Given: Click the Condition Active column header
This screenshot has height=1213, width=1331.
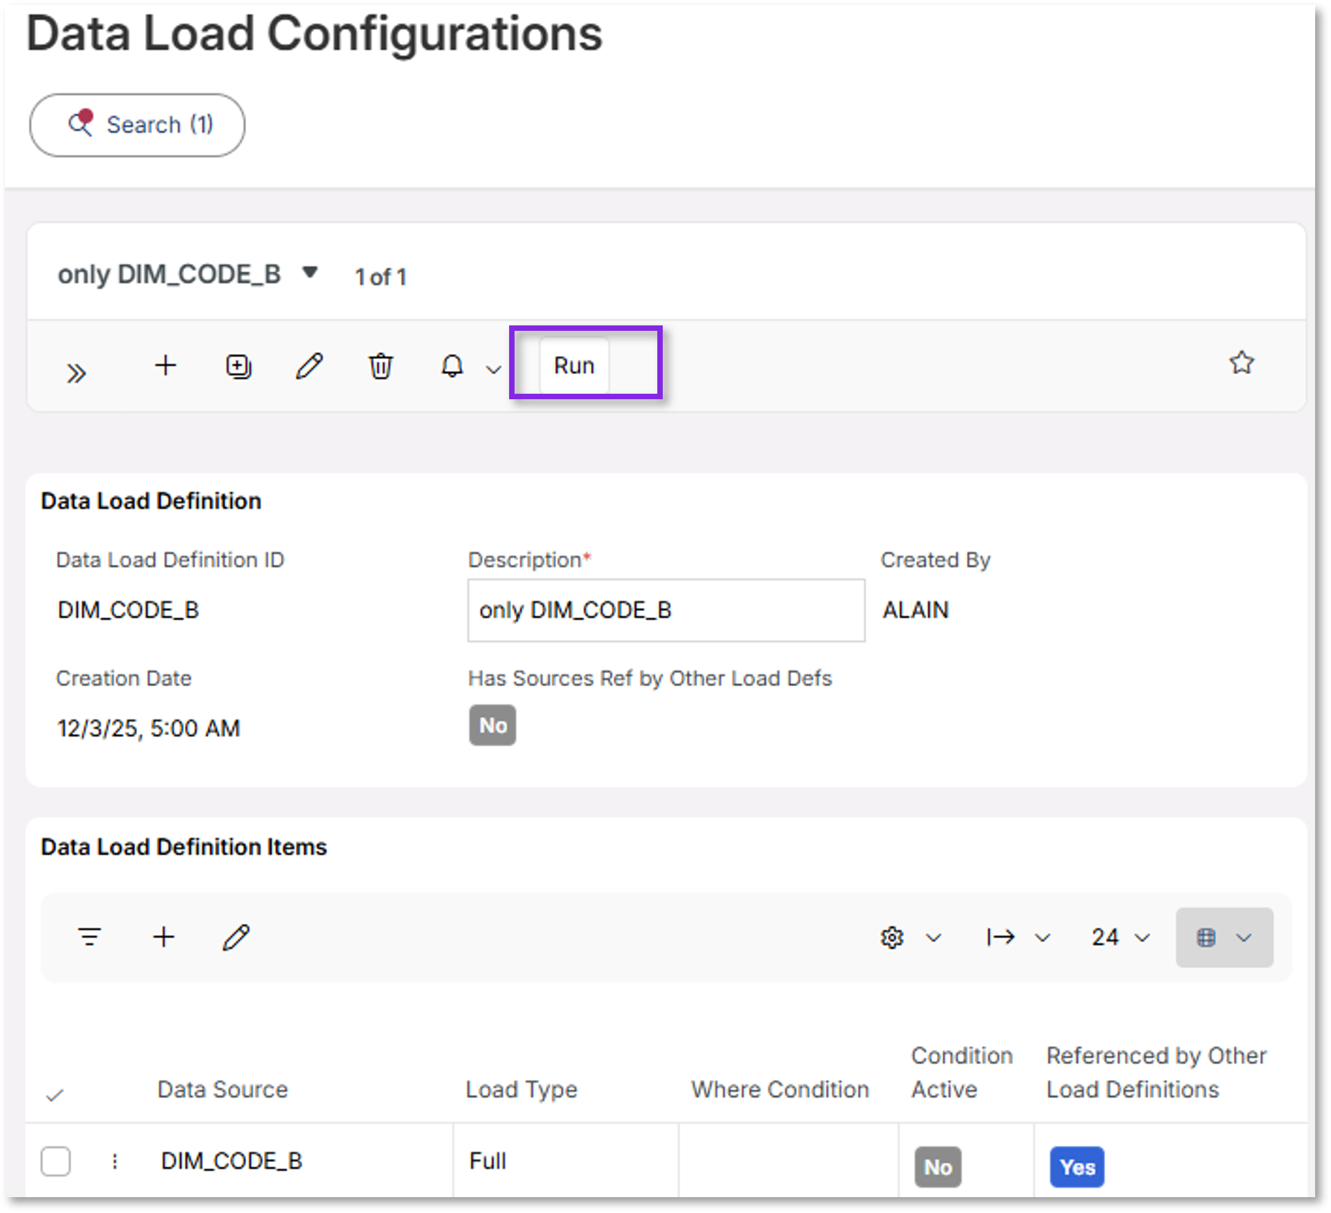Looking at the screenshot, I should pos(961,1072).
